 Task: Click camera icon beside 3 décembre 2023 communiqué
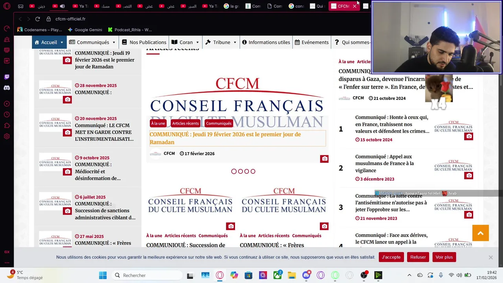pos(469,176)
